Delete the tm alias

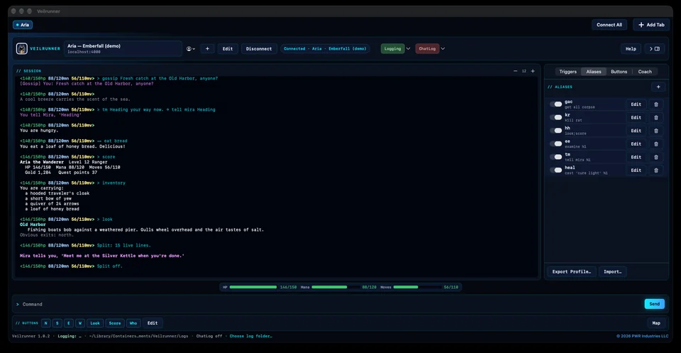pos(655,157)
